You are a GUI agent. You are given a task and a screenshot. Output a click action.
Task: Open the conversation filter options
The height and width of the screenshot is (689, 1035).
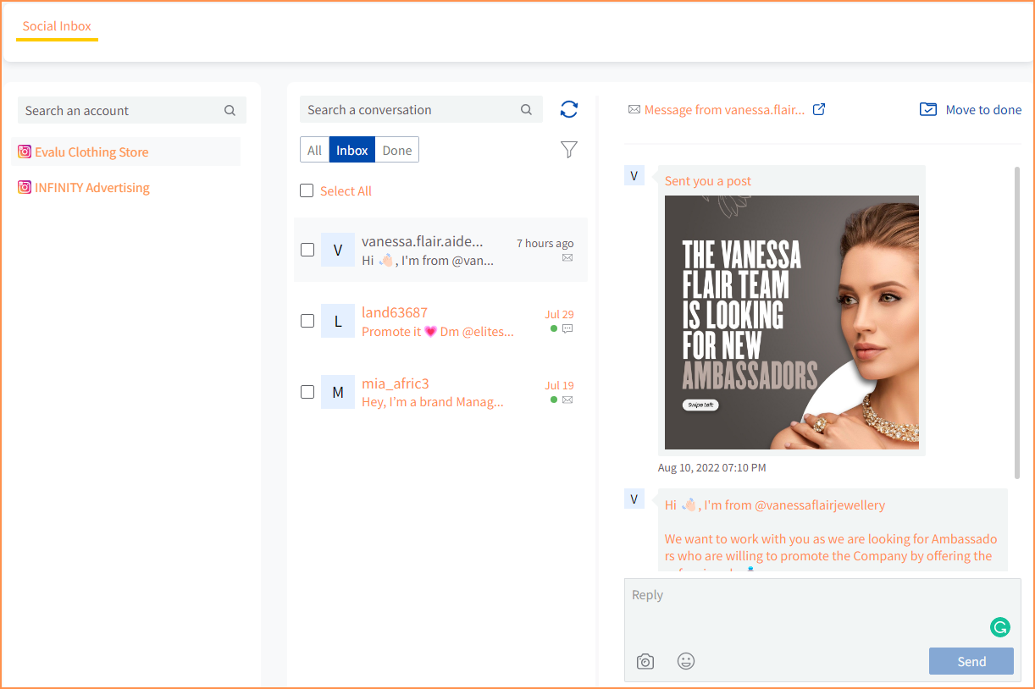(x=568, y=149)
